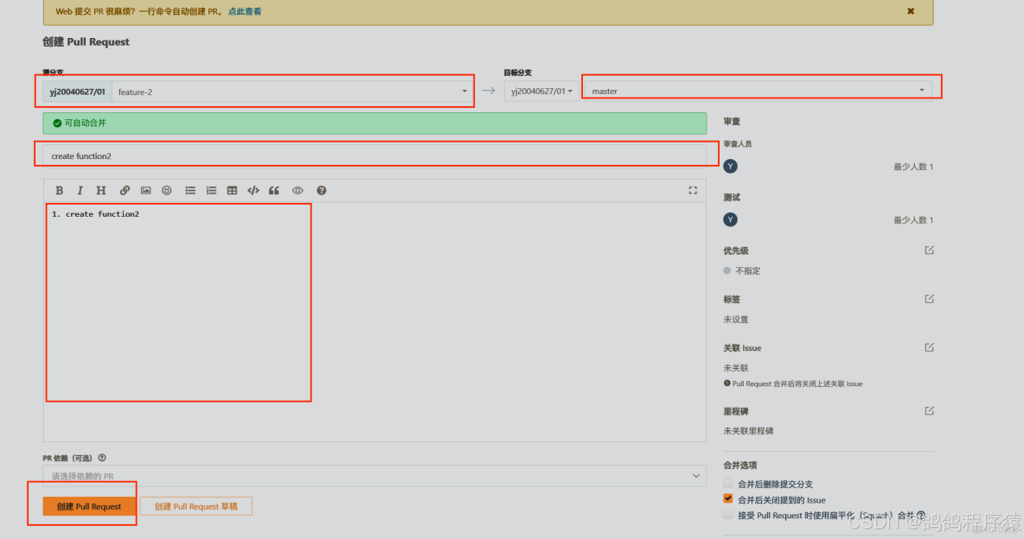Edit the 关联 Issue setting
1024x539 pixels.
click(x=930, y=347)
